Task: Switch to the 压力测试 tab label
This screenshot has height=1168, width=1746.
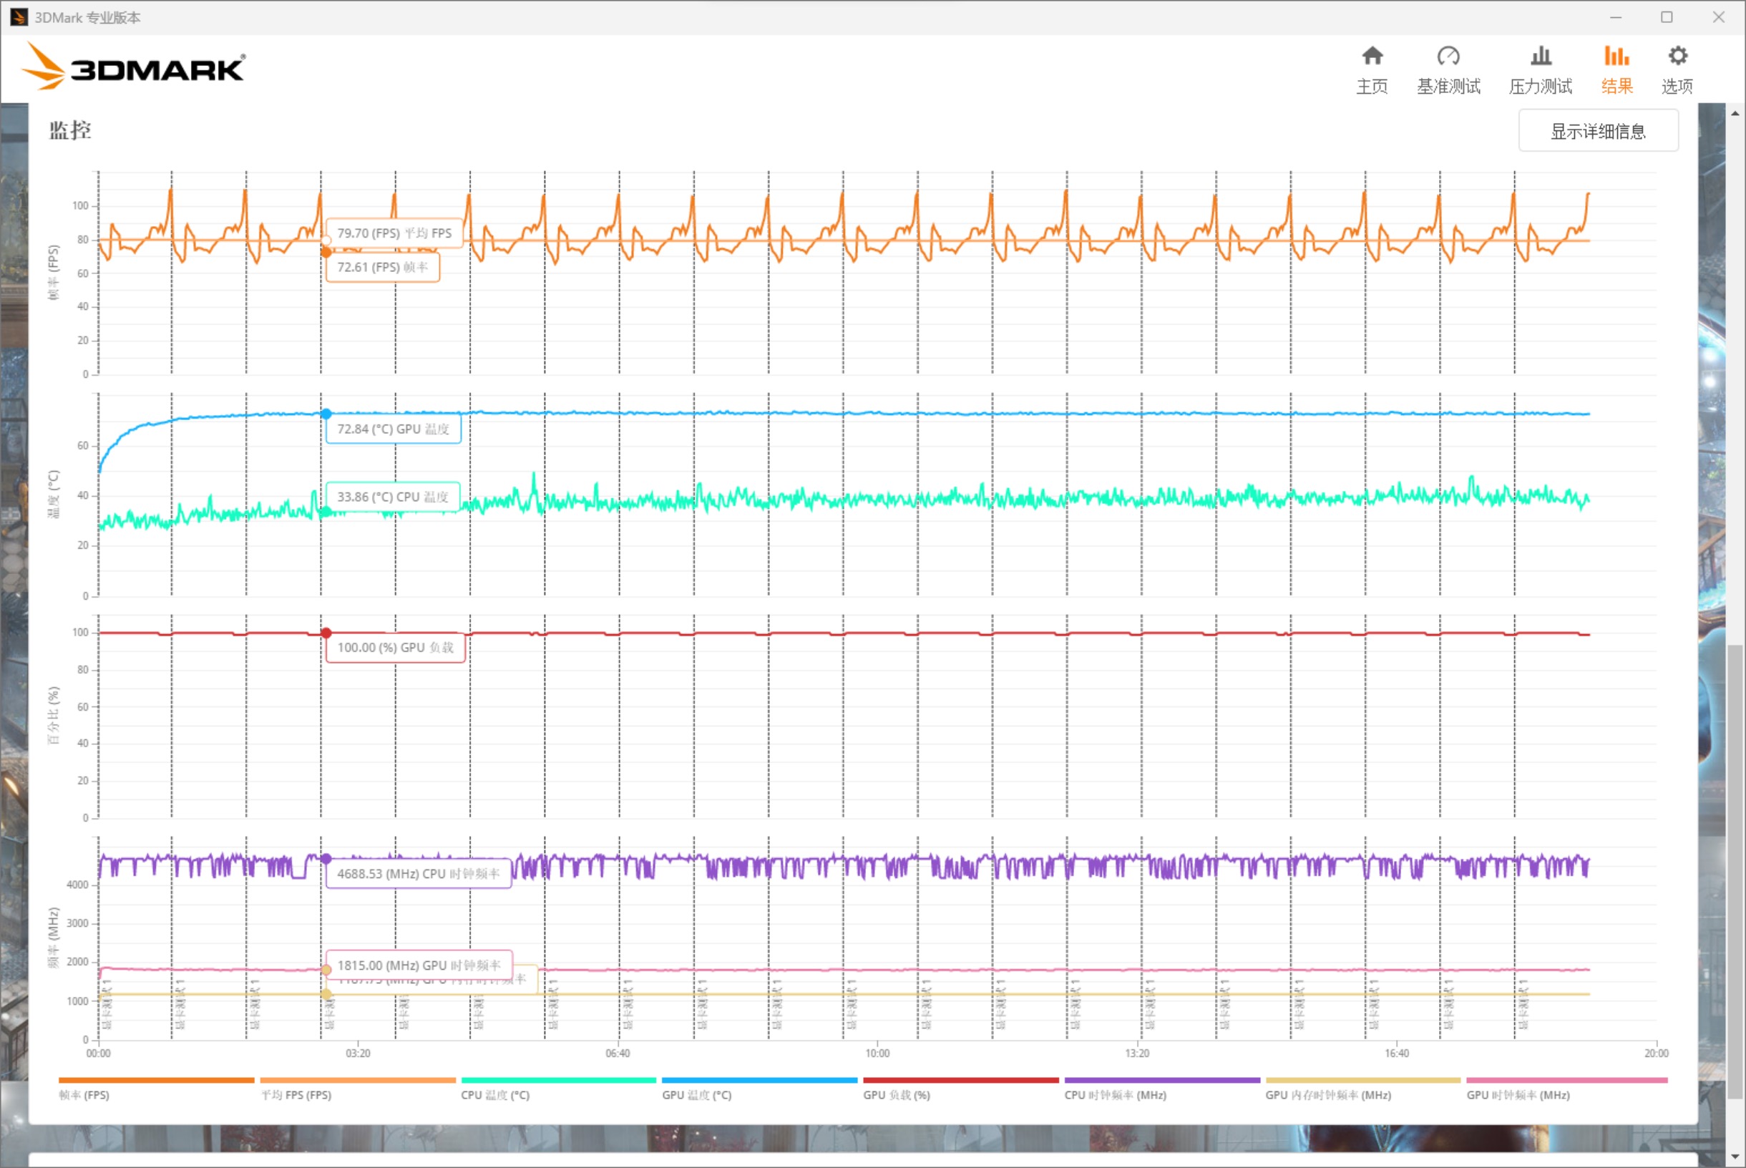Action: tap(1540, 87)
